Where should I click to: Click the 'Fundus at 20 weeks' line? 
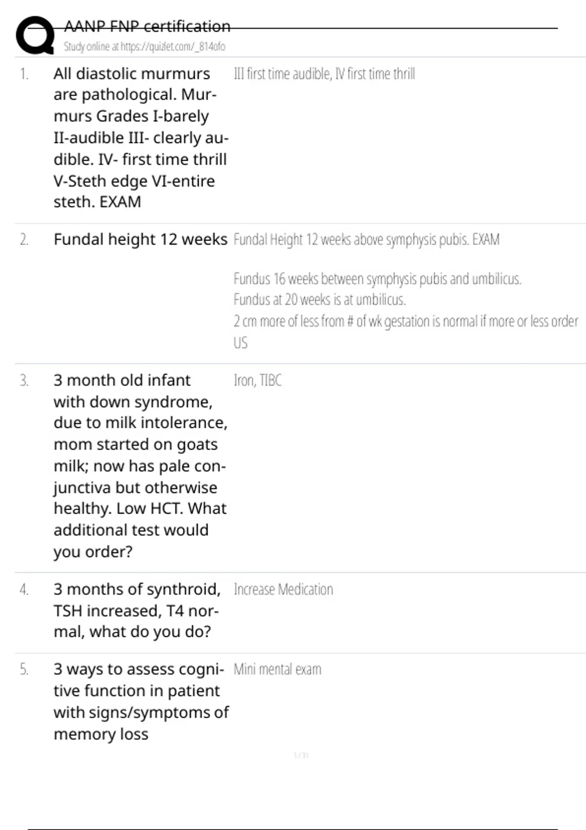click(319, 299)
